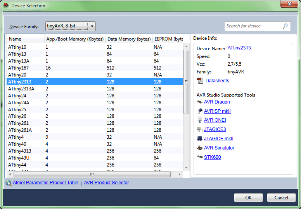Sort by Name column header
Screen dimensions: 301x209
[x=25, y=39]
